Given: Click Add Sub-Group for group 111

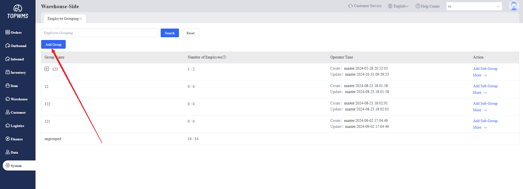Looking at the screenshot, I should tap(485, 121).
